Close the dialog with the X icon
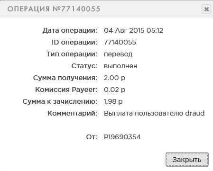This screenshot has height=171, width=213. coord(206,9)
